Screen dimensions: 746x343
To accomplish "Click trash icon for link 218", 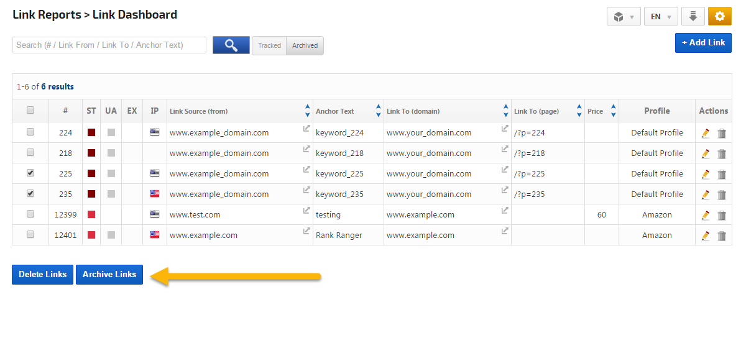I will [x=722, y=154].
